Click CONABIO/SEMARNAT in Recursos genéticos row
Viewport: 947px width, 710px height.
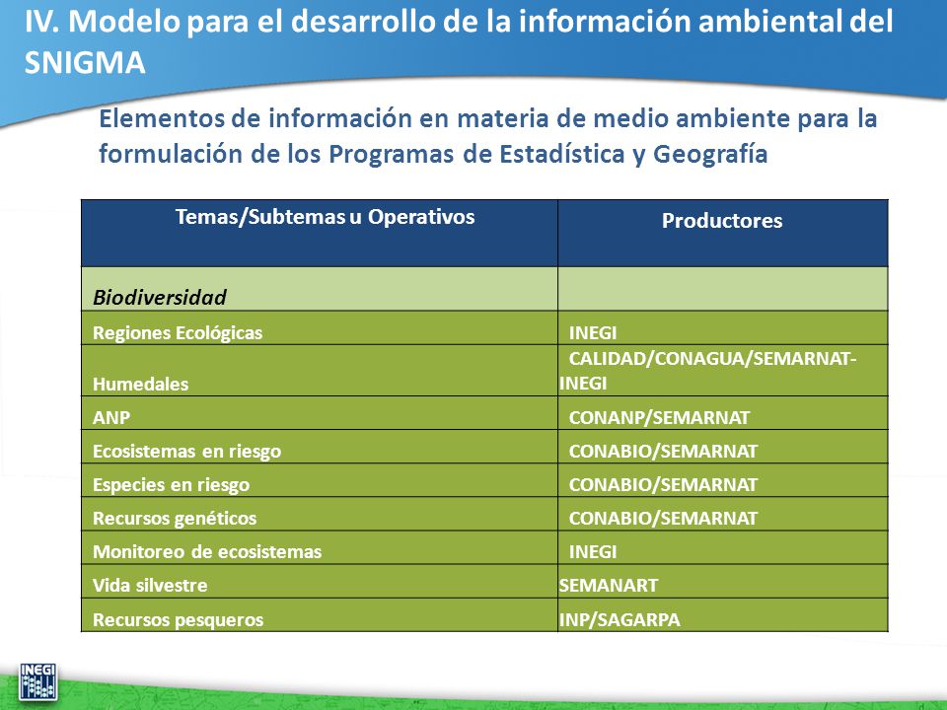[x=723, y=514]
